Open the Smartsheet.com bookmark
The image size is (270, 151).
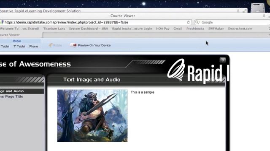point(240,29)
